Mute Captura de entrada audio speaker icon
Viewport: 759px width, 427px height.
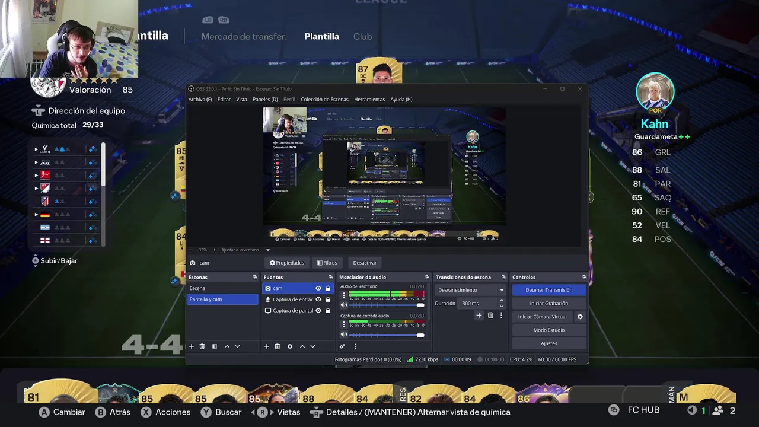tap(344, 334)
